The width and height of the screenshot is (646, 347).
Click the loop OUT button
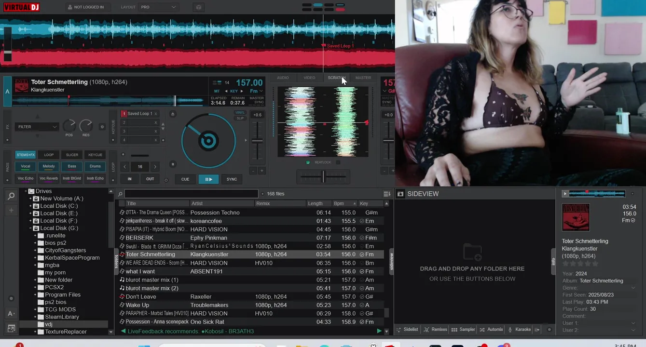(x=150, y=179)
